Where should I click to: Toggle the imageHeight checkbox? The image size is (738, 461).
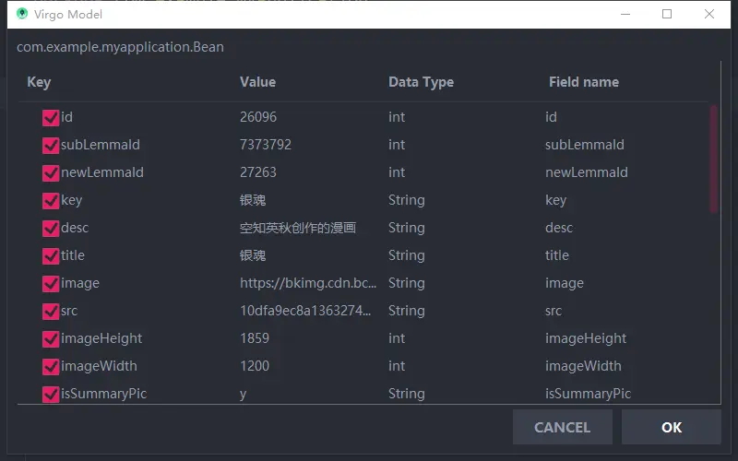pyautogui.click(x=51, y=339)
